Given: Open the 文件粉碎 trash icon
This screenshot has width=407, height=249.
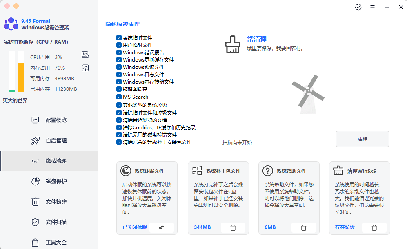Looking at the screenshot, I should tap(36, 202).
